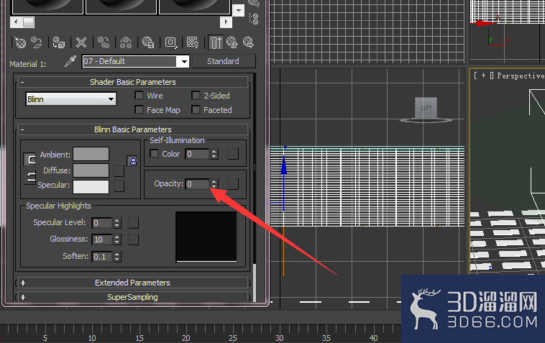Open the Material/Map Navigator icon
This screenshot has height=343, width=545.
pos(254,19)
